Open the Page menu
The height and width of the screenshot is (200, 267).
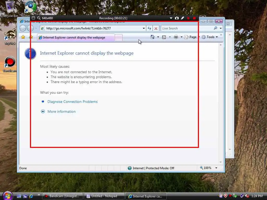[x=192, y=37]
